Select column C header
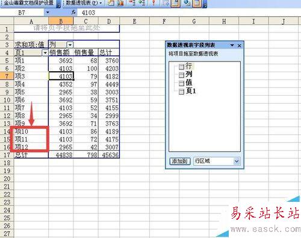The width and height of the screenshot is (301, 238). [x=85, y=21]
